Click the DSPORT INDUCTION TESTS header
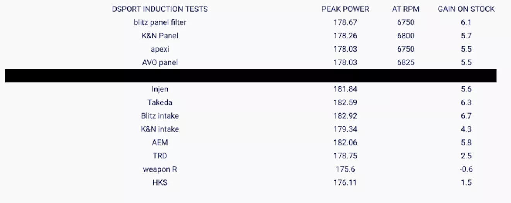The height and width of the screenshot is (203, 511). (x=160, y=9)
